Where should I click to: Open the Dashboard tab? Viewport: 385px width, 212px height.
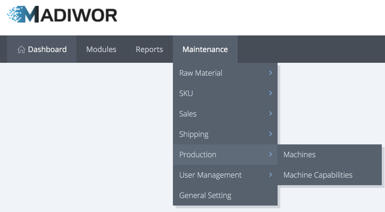pos(47,49)
